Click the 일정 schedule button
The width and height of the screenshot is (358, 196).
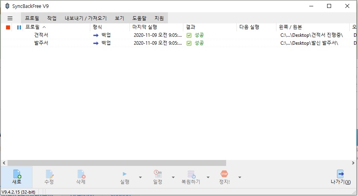[x=158, y=177]
